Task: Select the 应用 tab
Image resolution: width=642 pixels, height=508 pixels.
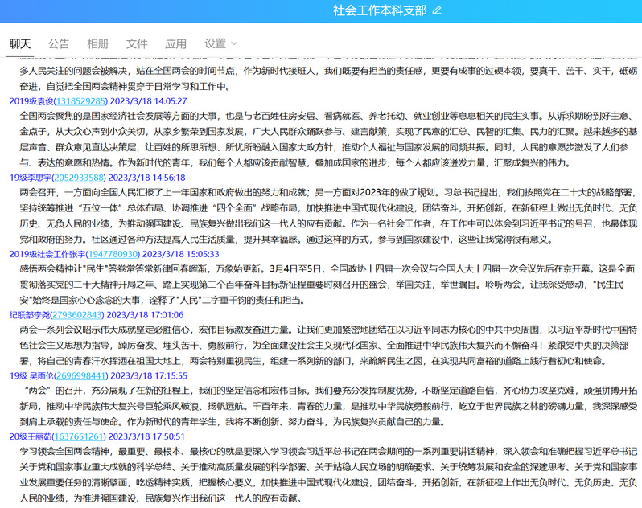Action: point(175,43)
